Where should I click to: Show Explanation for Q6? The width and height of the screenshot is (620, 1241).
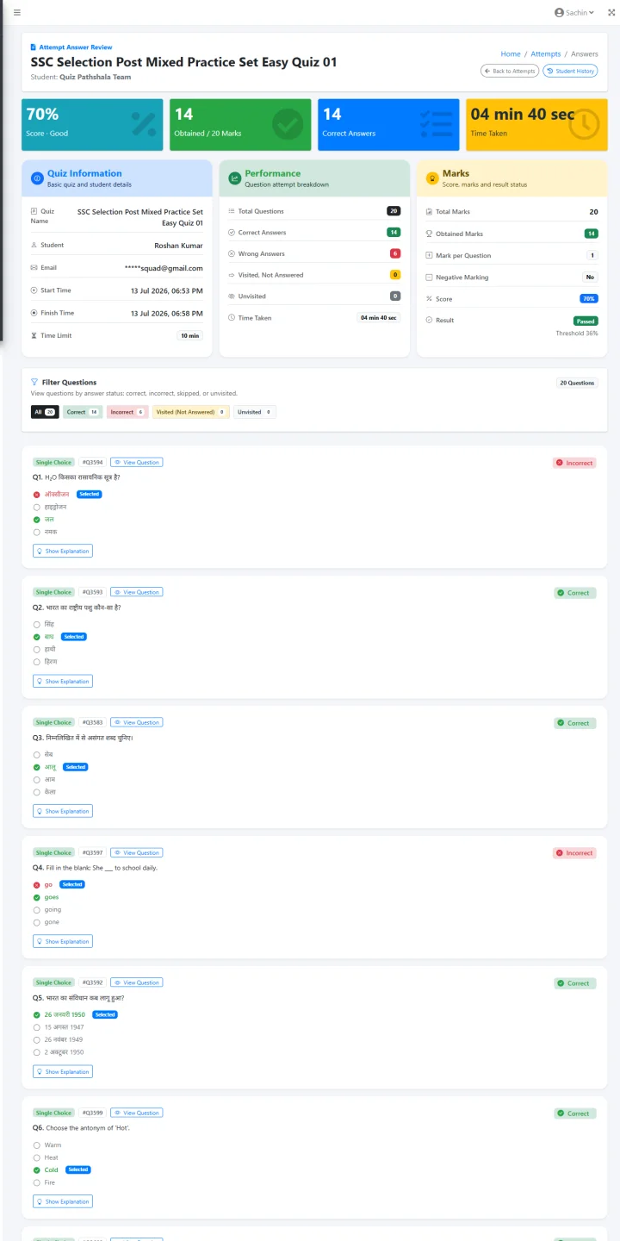pyautogui.click(x=63, y=1201)
